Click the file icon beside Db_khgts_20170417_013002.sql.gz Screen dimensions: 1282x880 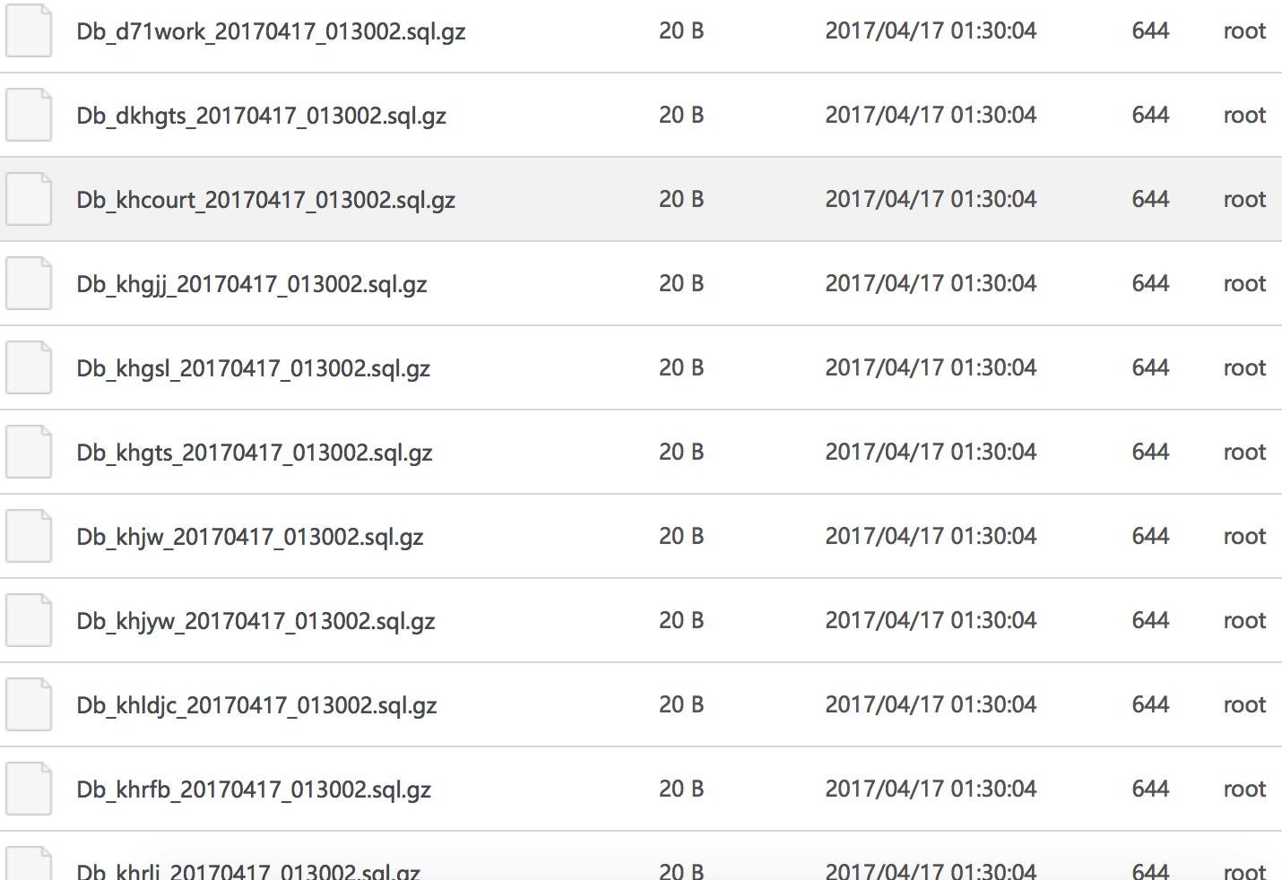click(29, 452)
